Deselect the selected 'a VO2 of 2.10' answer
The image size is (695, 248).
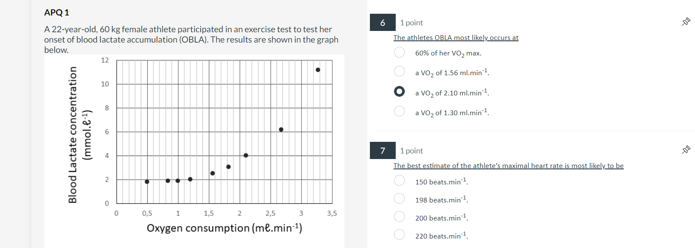tap(399, 91)
